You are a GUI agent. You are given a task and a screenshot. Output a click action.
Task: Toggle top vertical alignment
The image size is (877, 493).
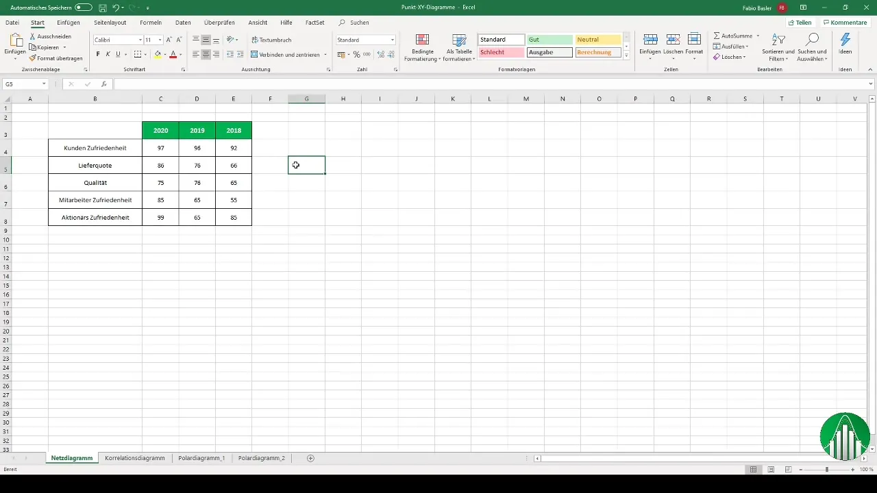coord(196,40)
